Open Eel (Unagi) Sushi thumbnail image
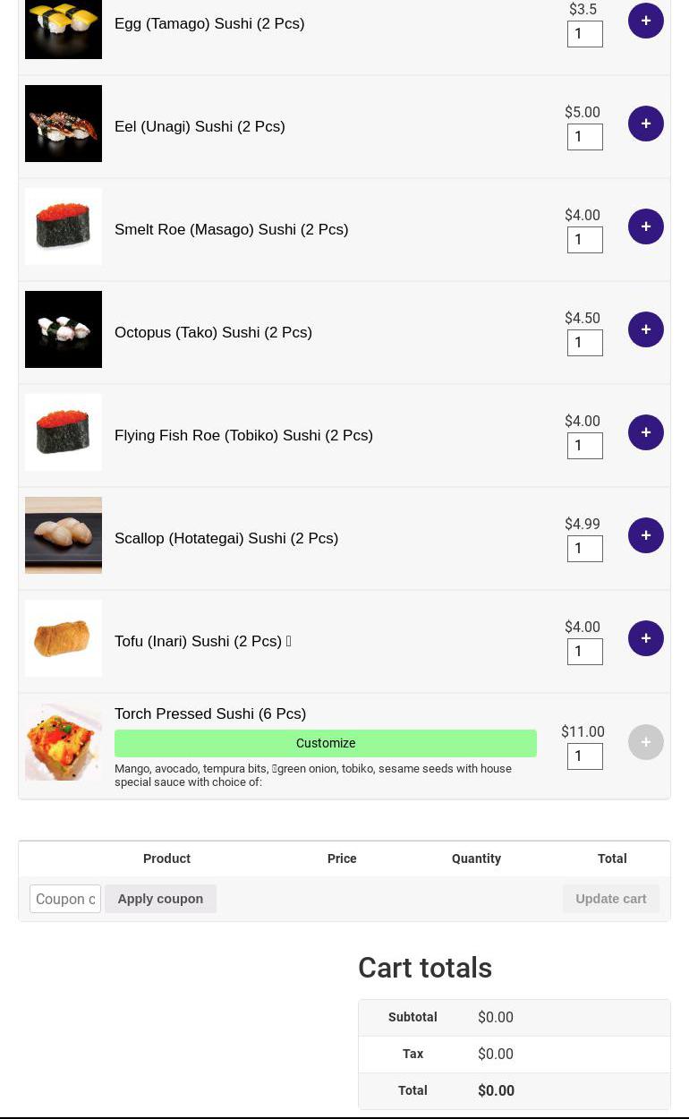This screenshot has height=1119, width=689. click(64, 124)
